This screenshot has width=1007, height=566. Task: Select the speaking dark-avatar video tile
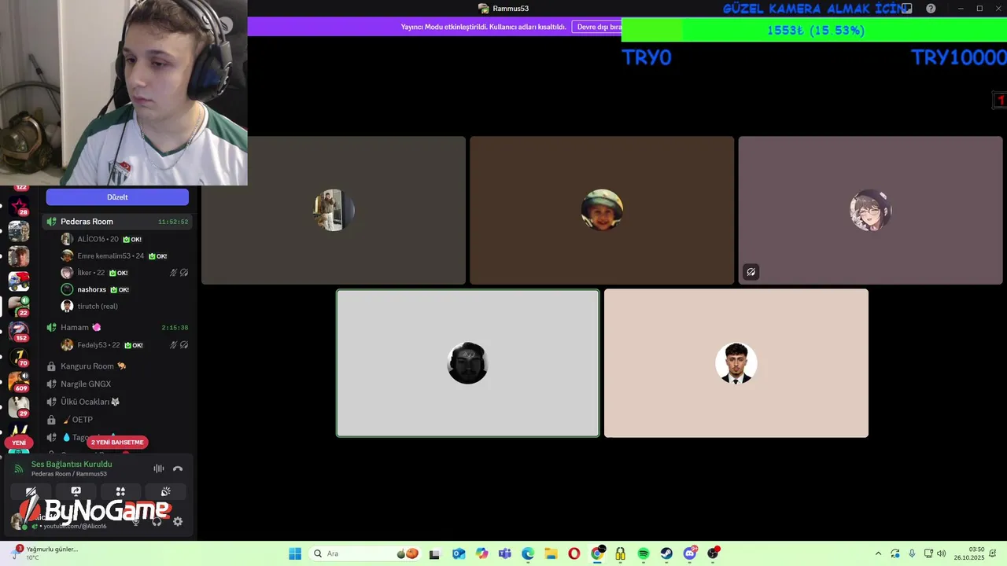[468, 363]
